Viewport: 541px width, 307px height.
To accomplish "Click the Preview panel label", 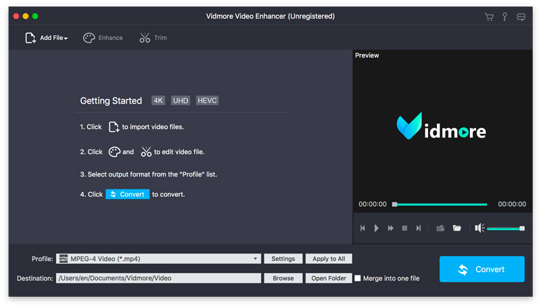I will pos(367,55).
